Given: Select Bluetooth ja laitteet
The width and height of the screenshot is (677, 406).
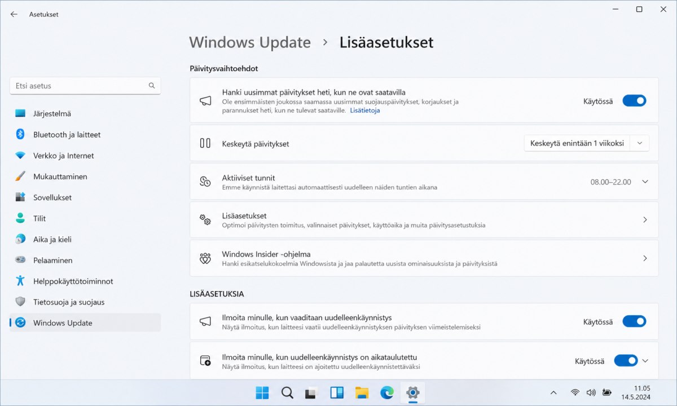Looking at the screenshot, I should pyautogui.click(x=85, y=134).
